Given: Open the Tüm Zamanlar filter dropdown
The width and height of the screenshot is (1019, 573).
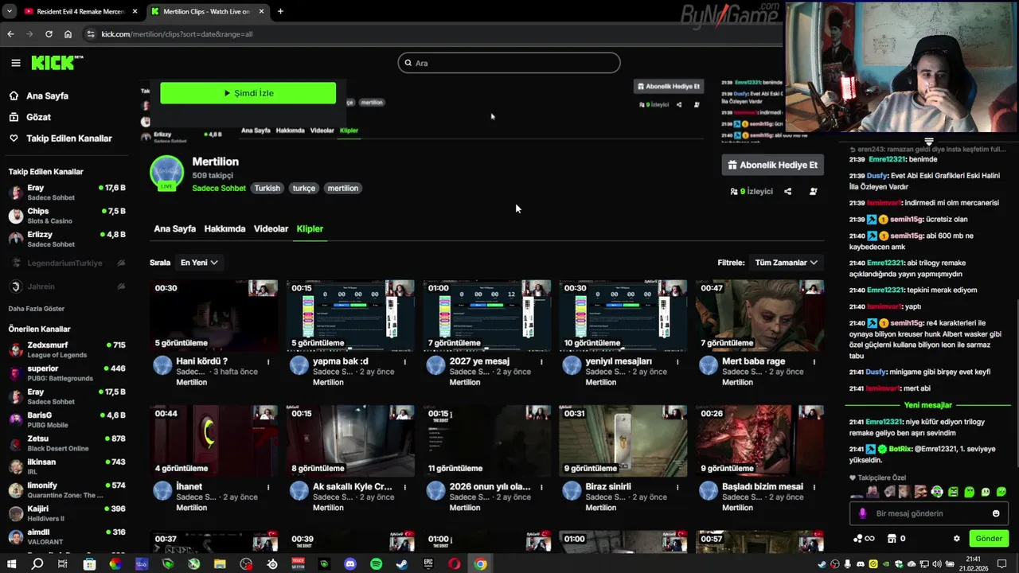Looking at the screenshot, I should click(786, 263).
